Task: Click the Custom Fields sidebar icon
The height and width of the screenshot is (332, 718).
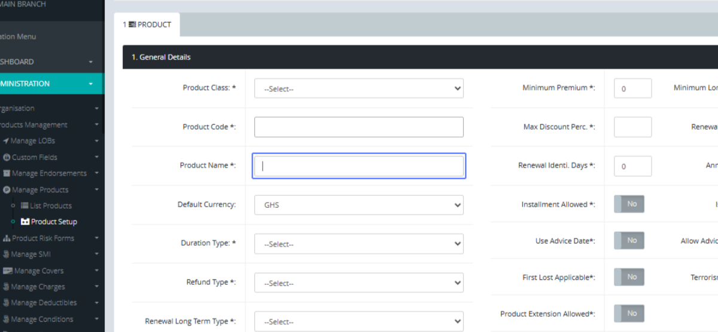Action: (7, 157)
